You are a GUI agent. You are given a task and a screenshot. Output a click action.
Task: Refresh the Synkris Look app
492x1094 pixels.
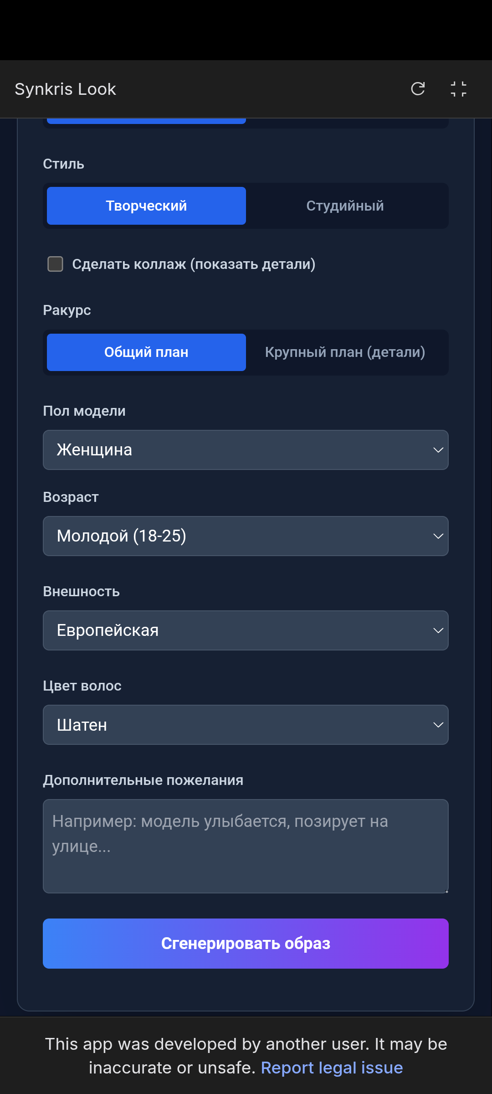click(x=418, y=89)
